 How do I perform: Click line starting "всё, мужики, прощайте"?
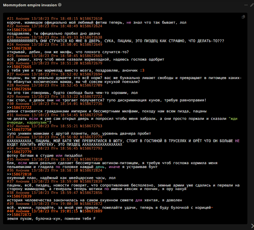pyautogui.click(x=110, y=208)
